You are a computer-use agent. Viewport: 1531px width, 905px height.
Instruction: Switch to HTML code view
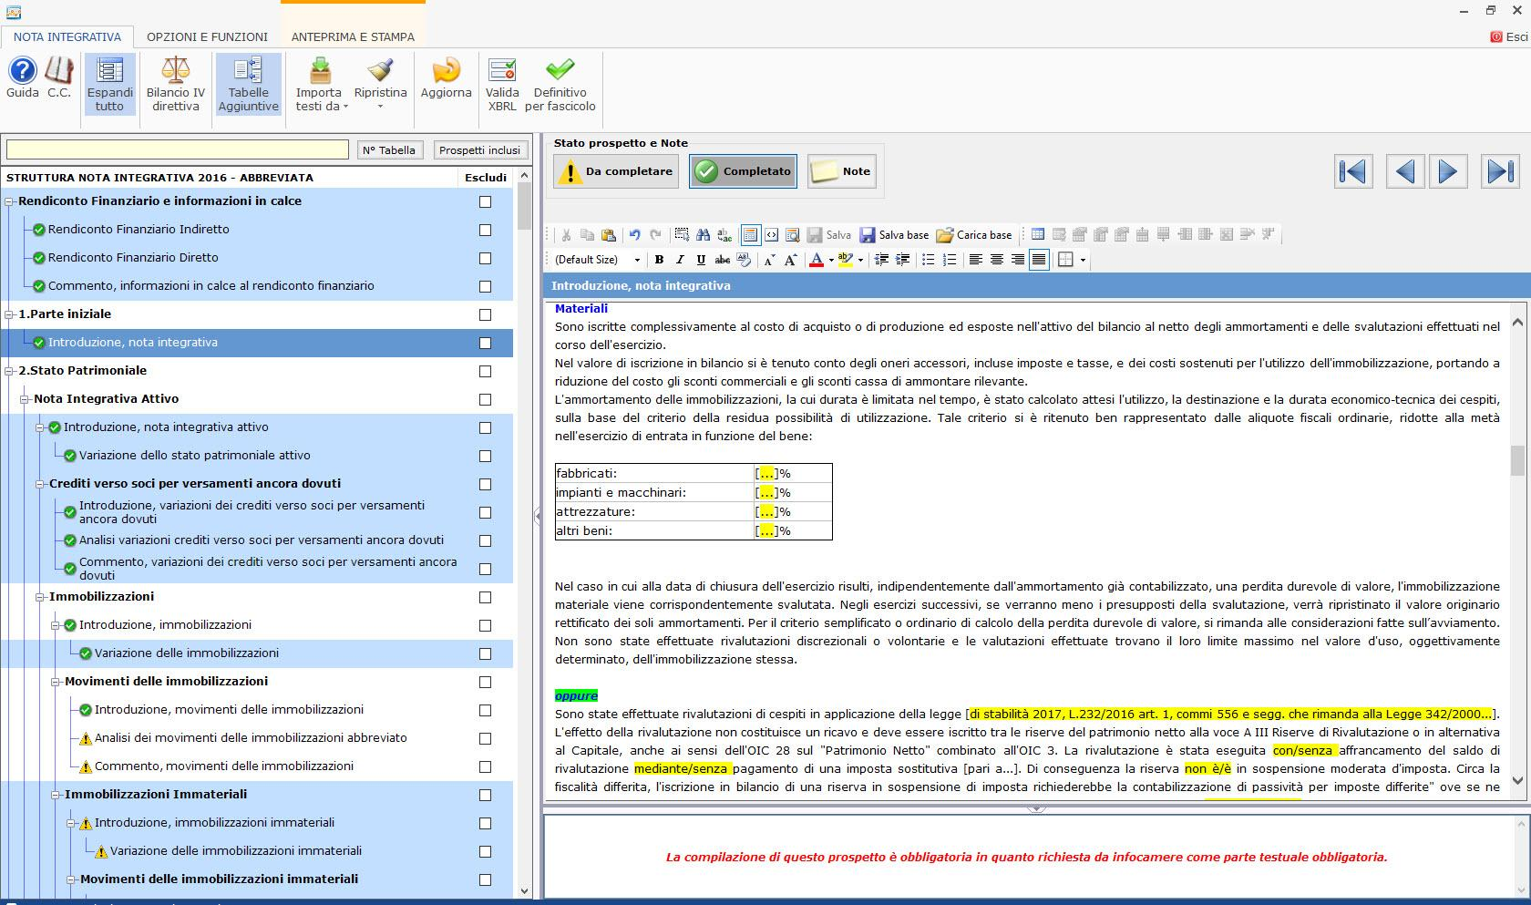click(x=771, y=235)
